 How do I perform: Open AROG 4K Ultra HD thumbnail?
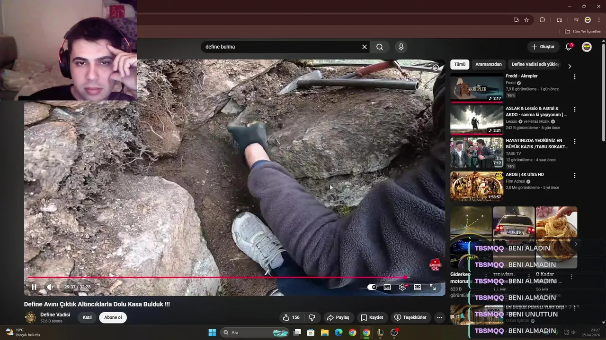pyautogui.click(x=477, y=186)
